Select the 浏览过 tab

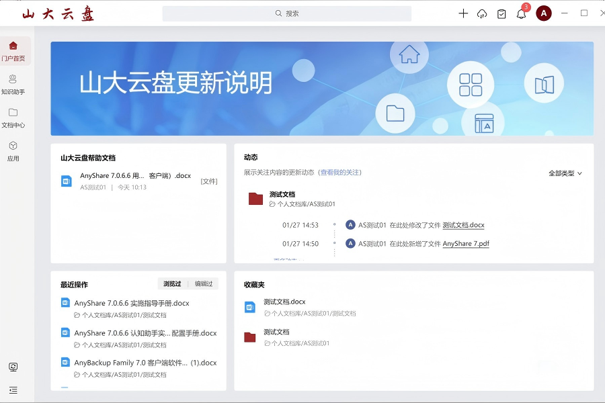tap(172, 284)
